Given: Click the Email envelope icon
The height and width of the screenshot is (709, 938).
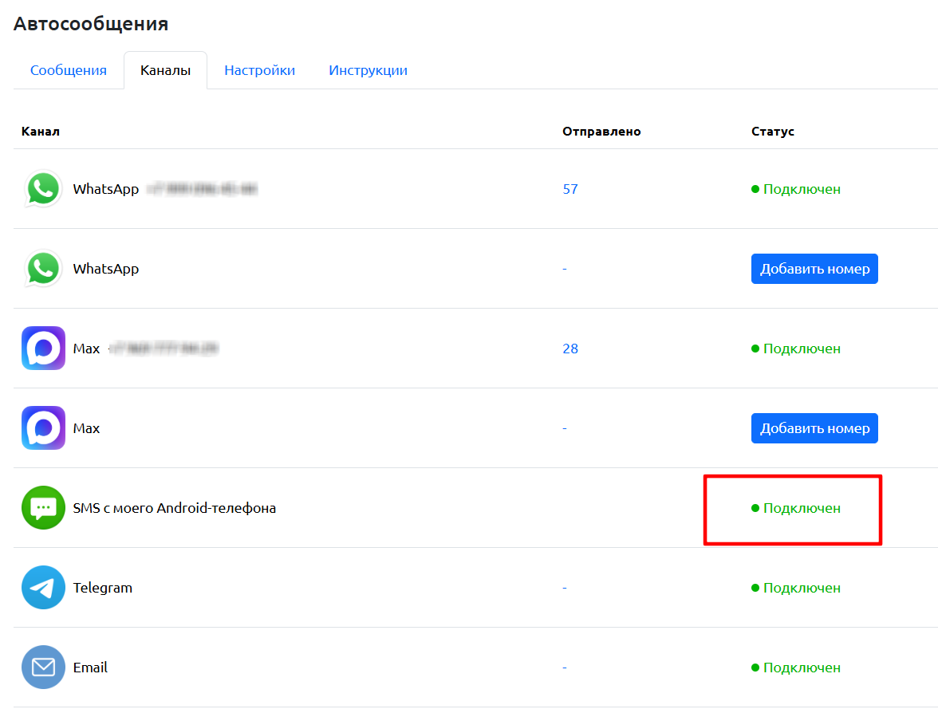Looking at the screenshot, I should click(x=43, y=667).
